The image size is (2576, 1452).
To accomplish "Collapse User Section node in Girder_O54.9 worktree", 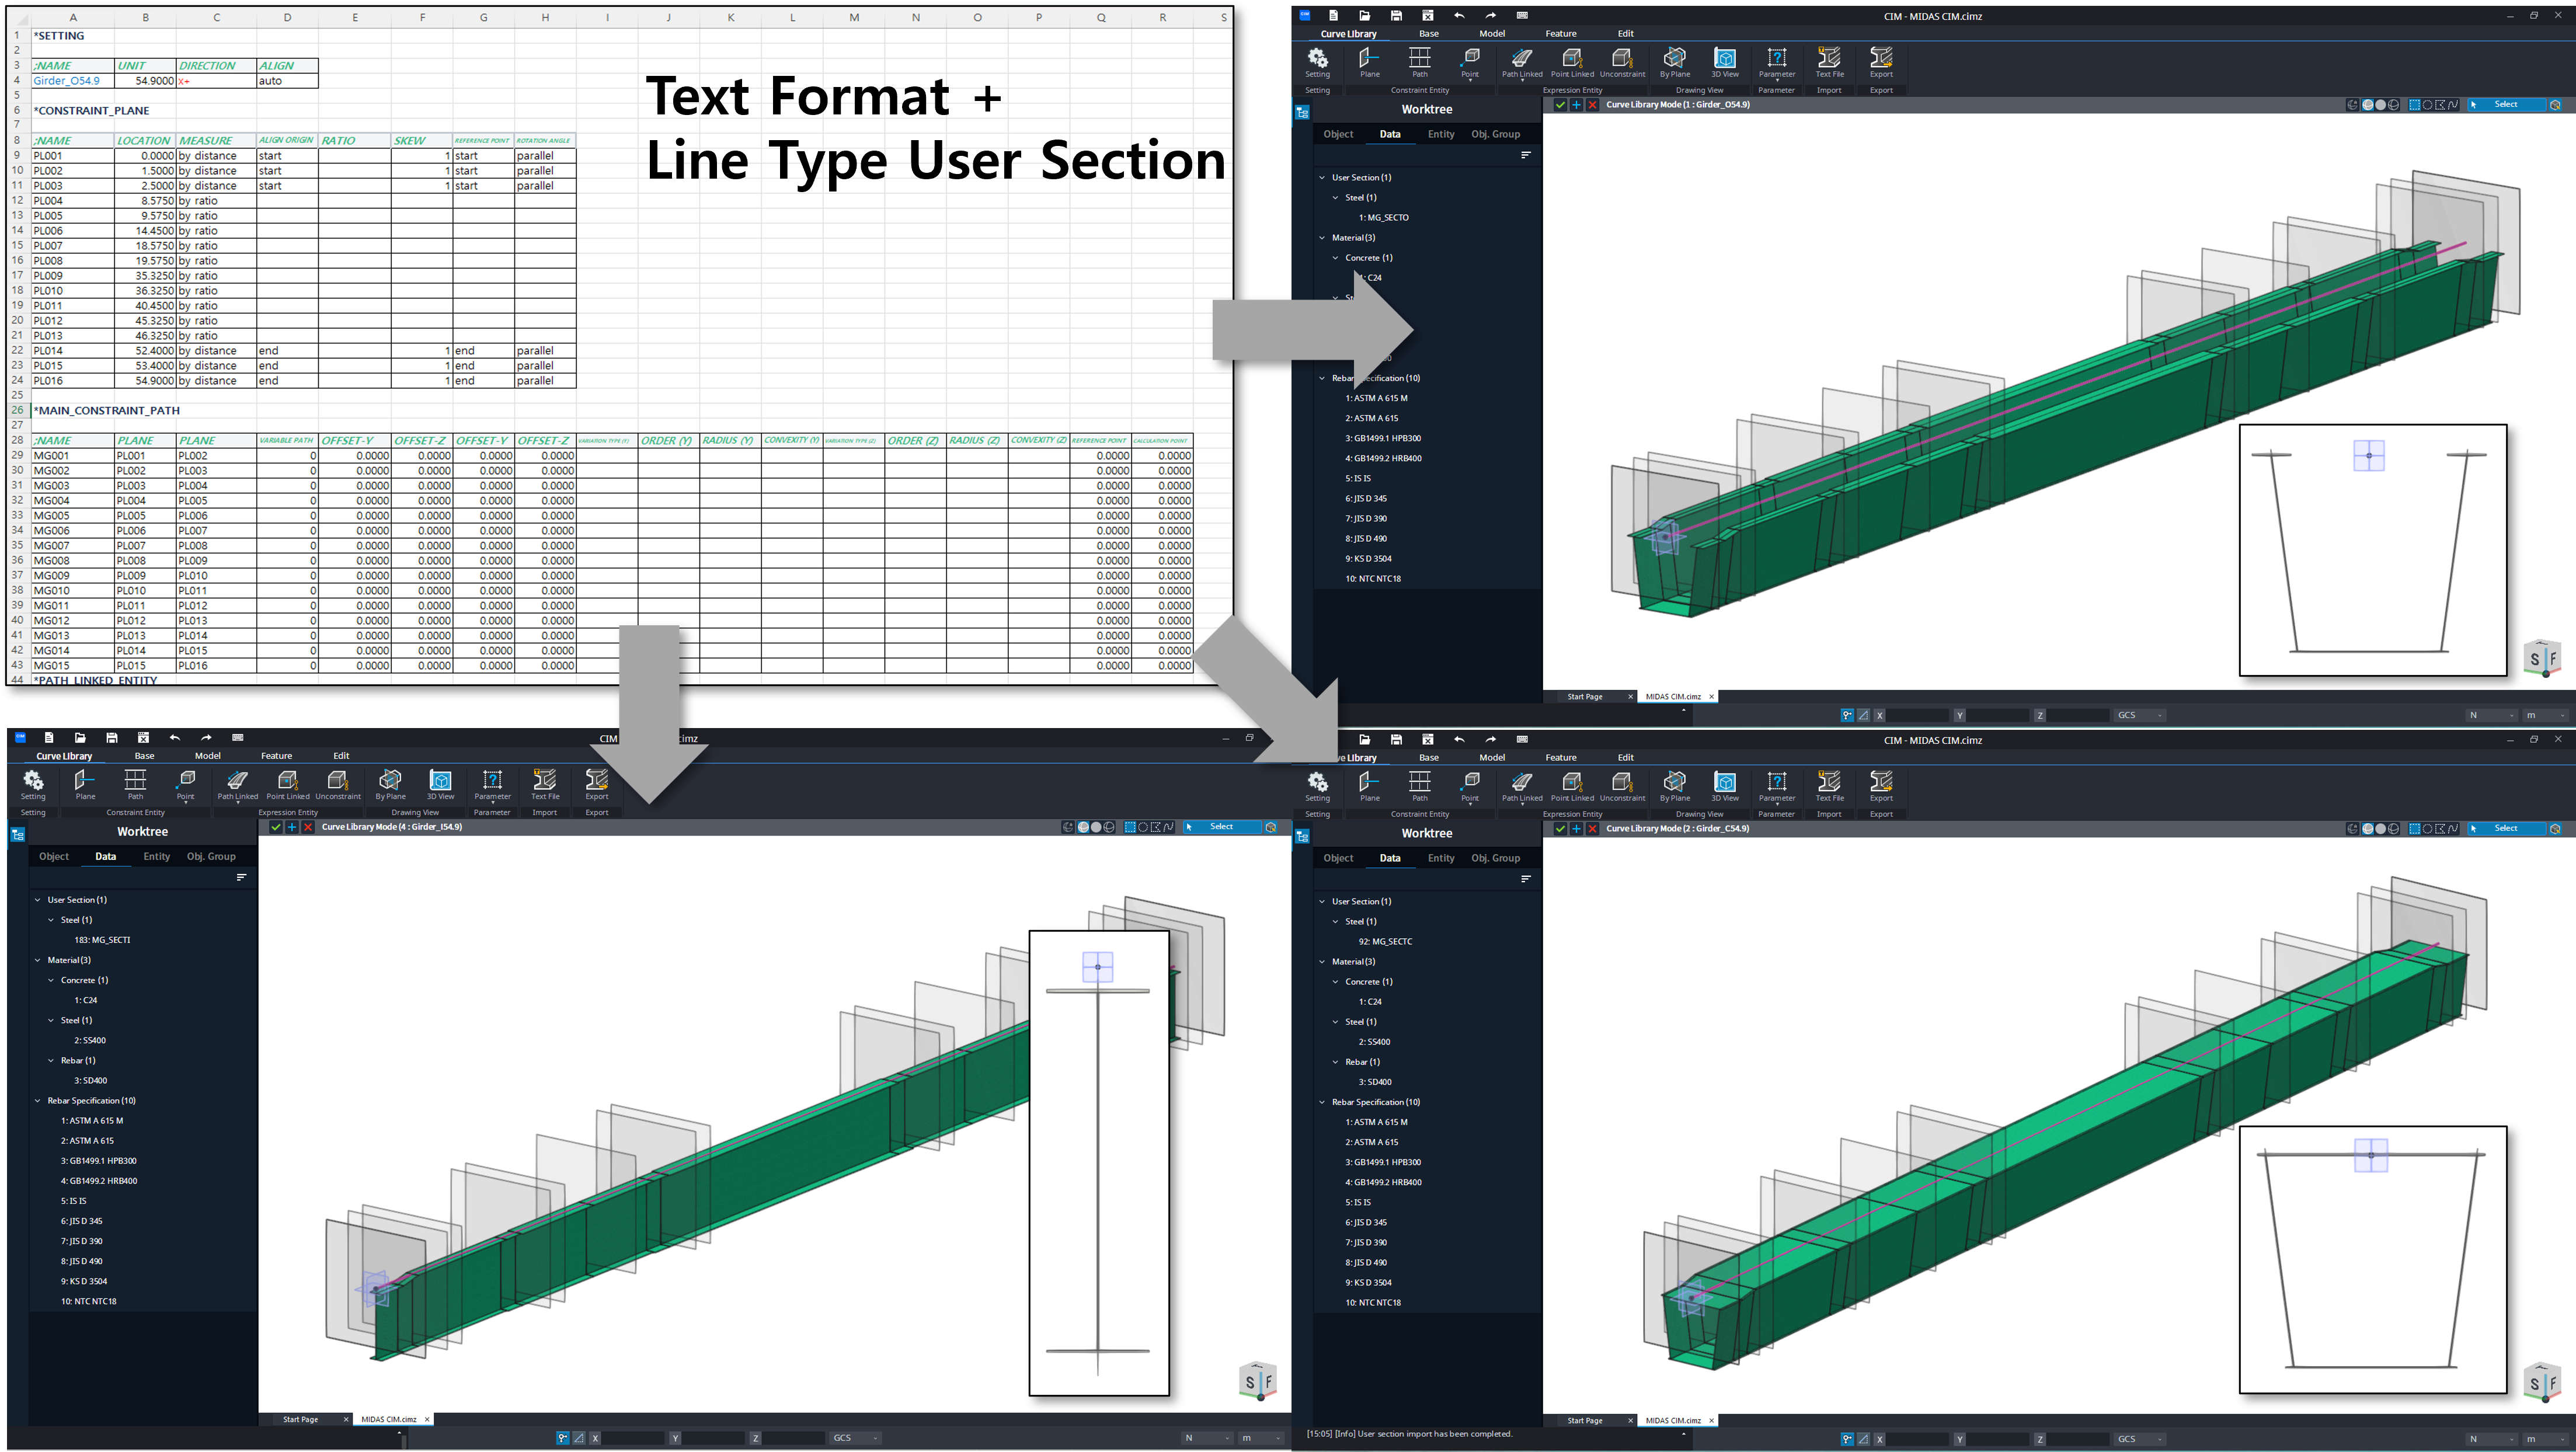I will [1322, 177].
